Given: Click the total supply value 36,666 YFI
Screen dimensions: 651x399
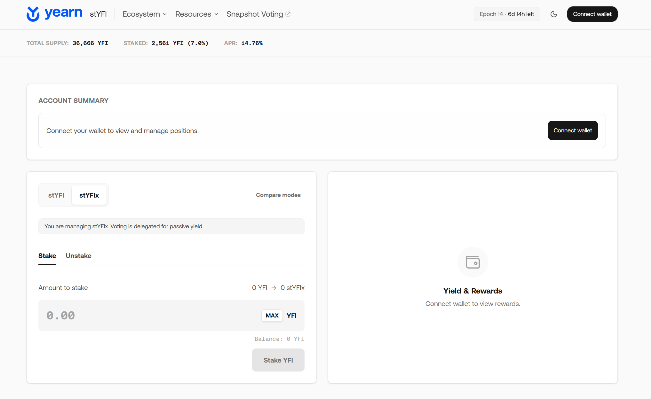Looking at the screenshot, I should 91,43.
